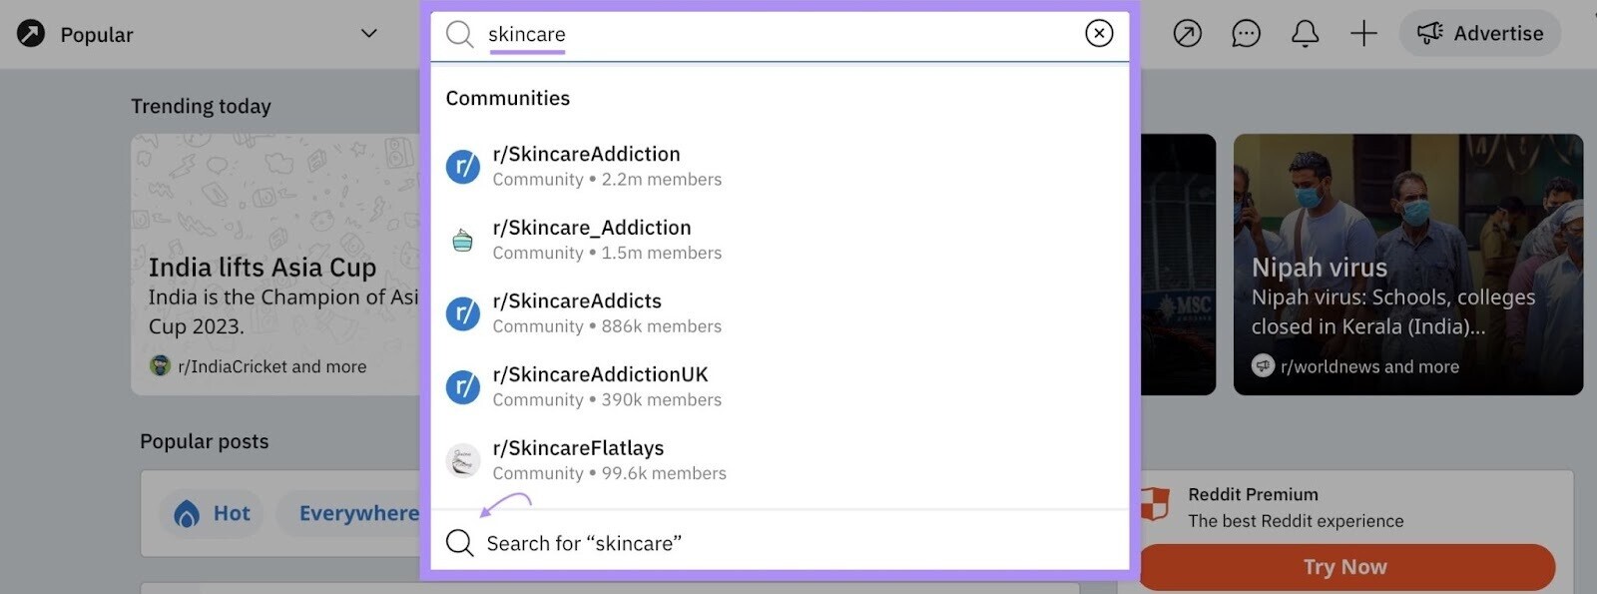This screenshot has height=594, width=1597.
Task: Click r/SkincareAddictionUK community avatar icon
Action: point(462,386)
